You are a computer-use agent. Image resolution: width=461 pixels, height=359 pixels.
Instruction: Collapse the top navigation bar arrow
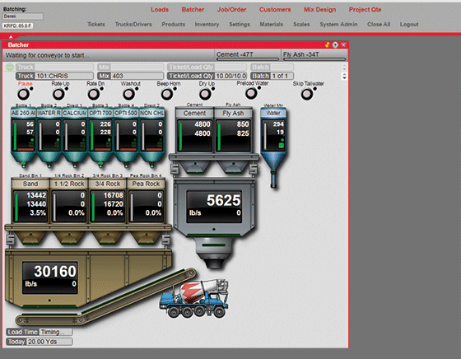click(x=11, y=37)
